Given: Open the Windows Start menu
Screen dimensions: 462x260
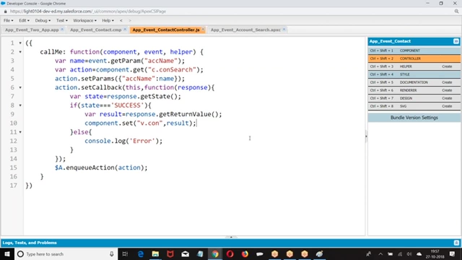Looking at the screenshot, I should tap(7, 254).
